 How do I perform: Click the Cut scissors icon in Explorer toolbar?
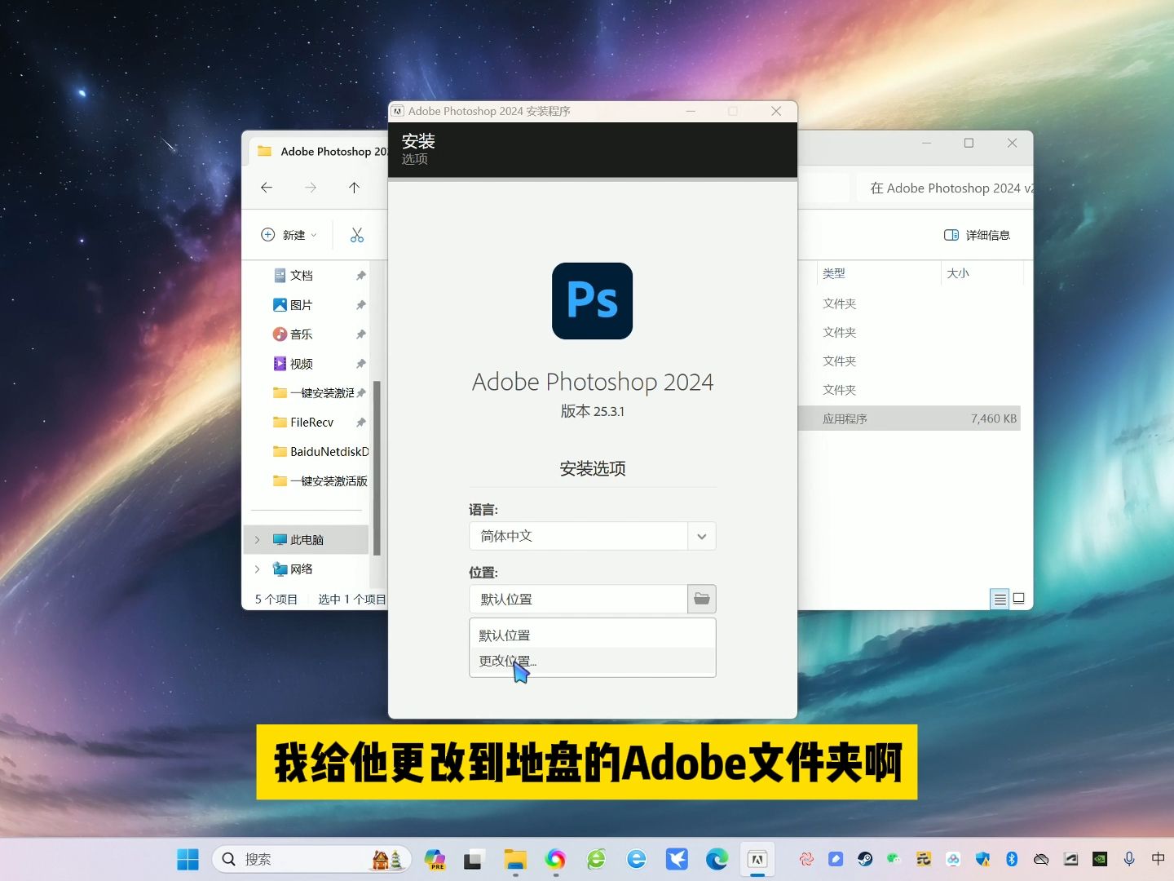pyautogui.click(x=357, y=235)
